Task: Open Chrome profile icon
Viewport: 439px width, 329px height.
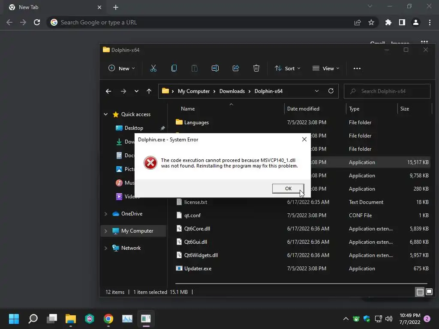Action: pos(416,22)
